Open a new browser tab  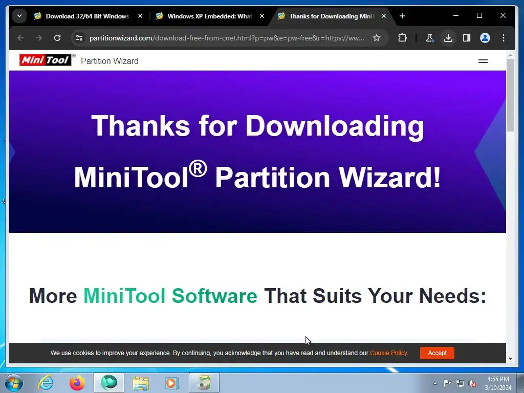tap(402, 16)
